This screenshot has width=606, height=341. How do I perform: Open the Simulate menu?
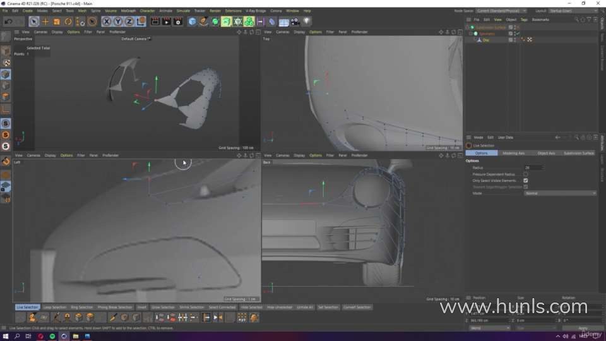point(183,11)
